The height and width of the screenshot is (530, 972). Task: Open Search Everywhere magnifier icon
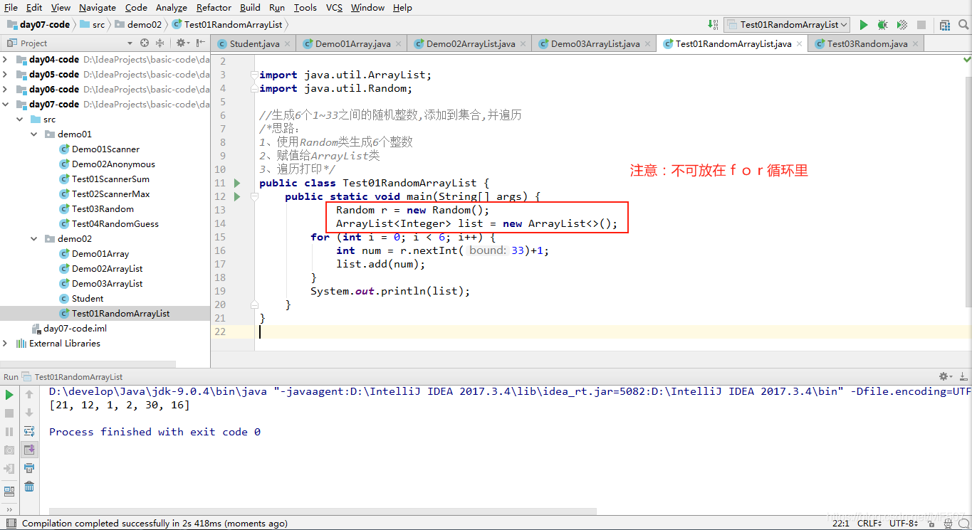tap(963, 25)
